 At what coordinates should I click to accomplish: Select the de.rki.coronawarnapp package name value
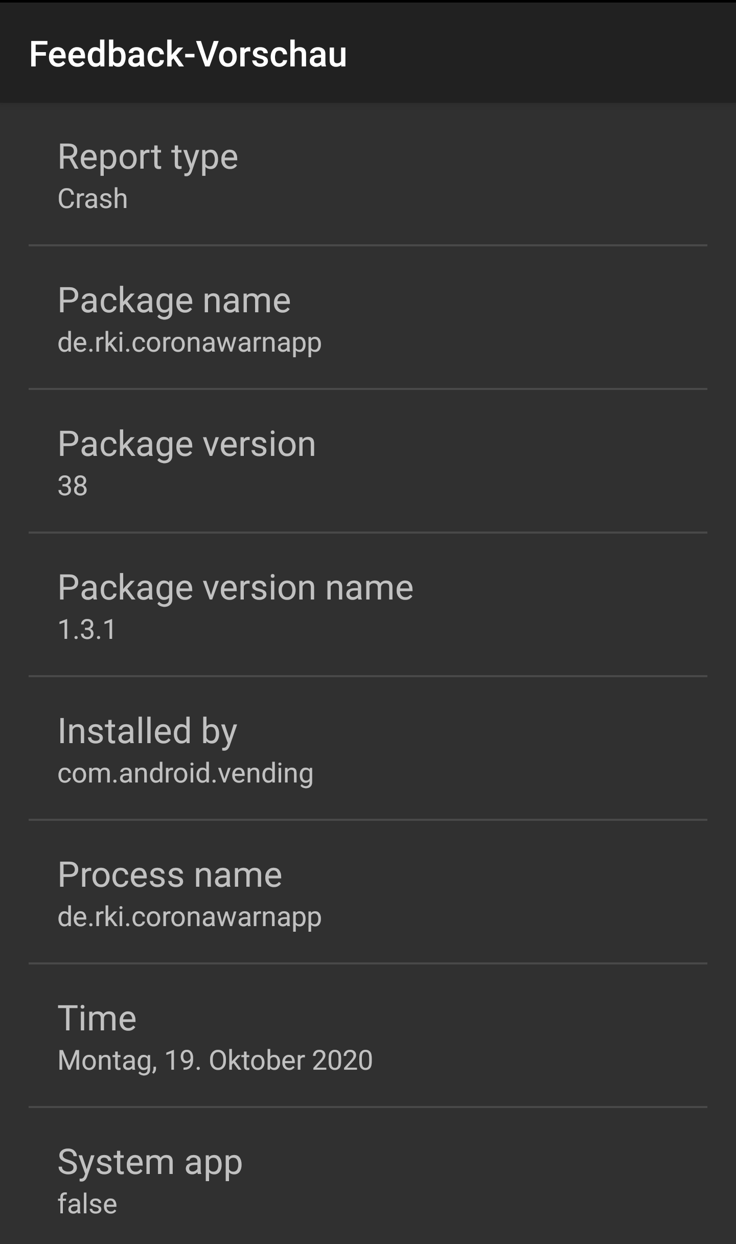189,343
